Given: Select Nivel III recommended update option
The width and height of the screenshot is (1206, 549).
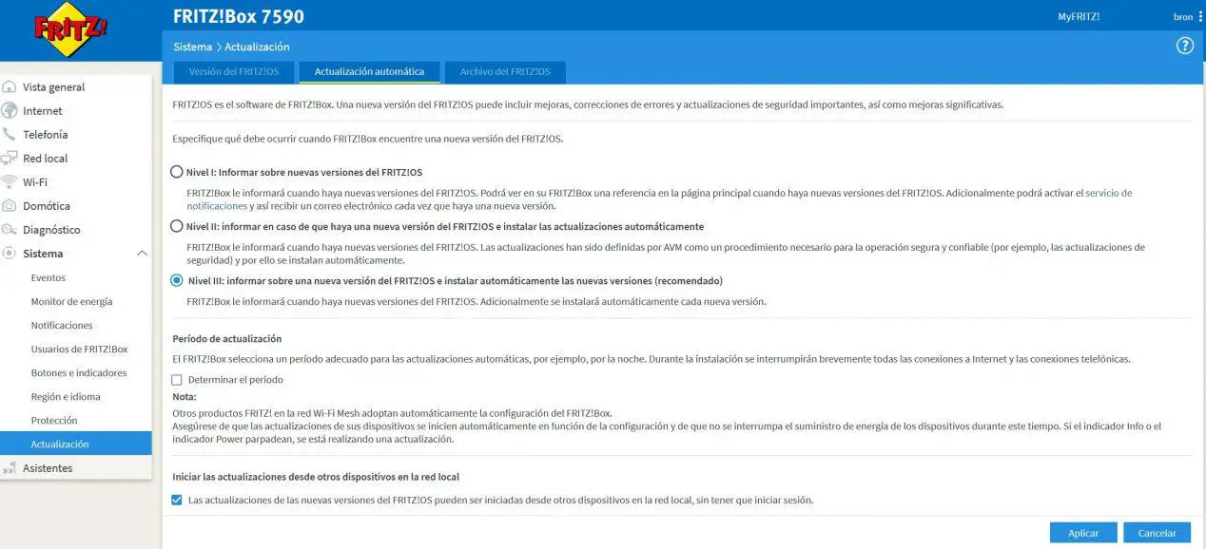Looking at the screenshot, I should click(x=176, y=280).
